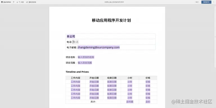
Task: Click the 共计 total label
Action: coord(93,102)
